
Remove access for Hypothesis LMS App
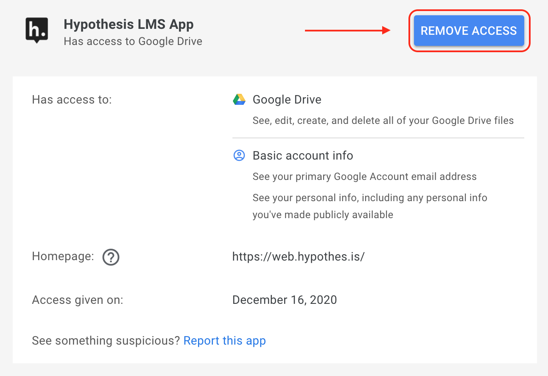(469, 31)
